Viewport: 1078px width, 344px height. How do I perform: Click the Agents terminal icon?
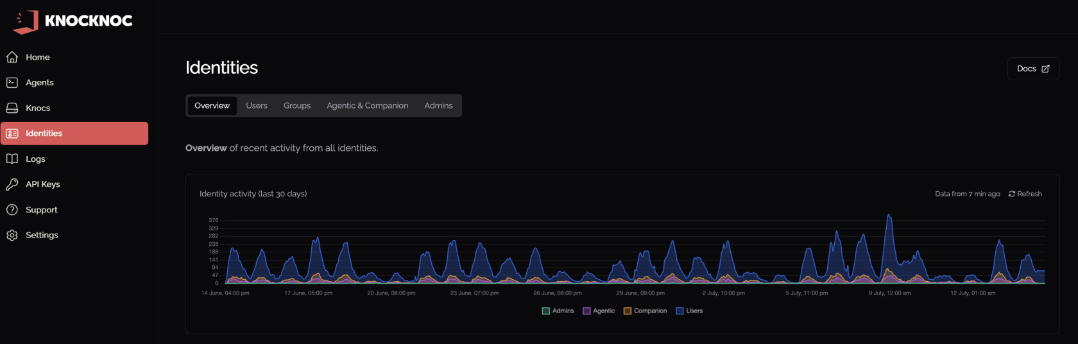pos(12,83)
